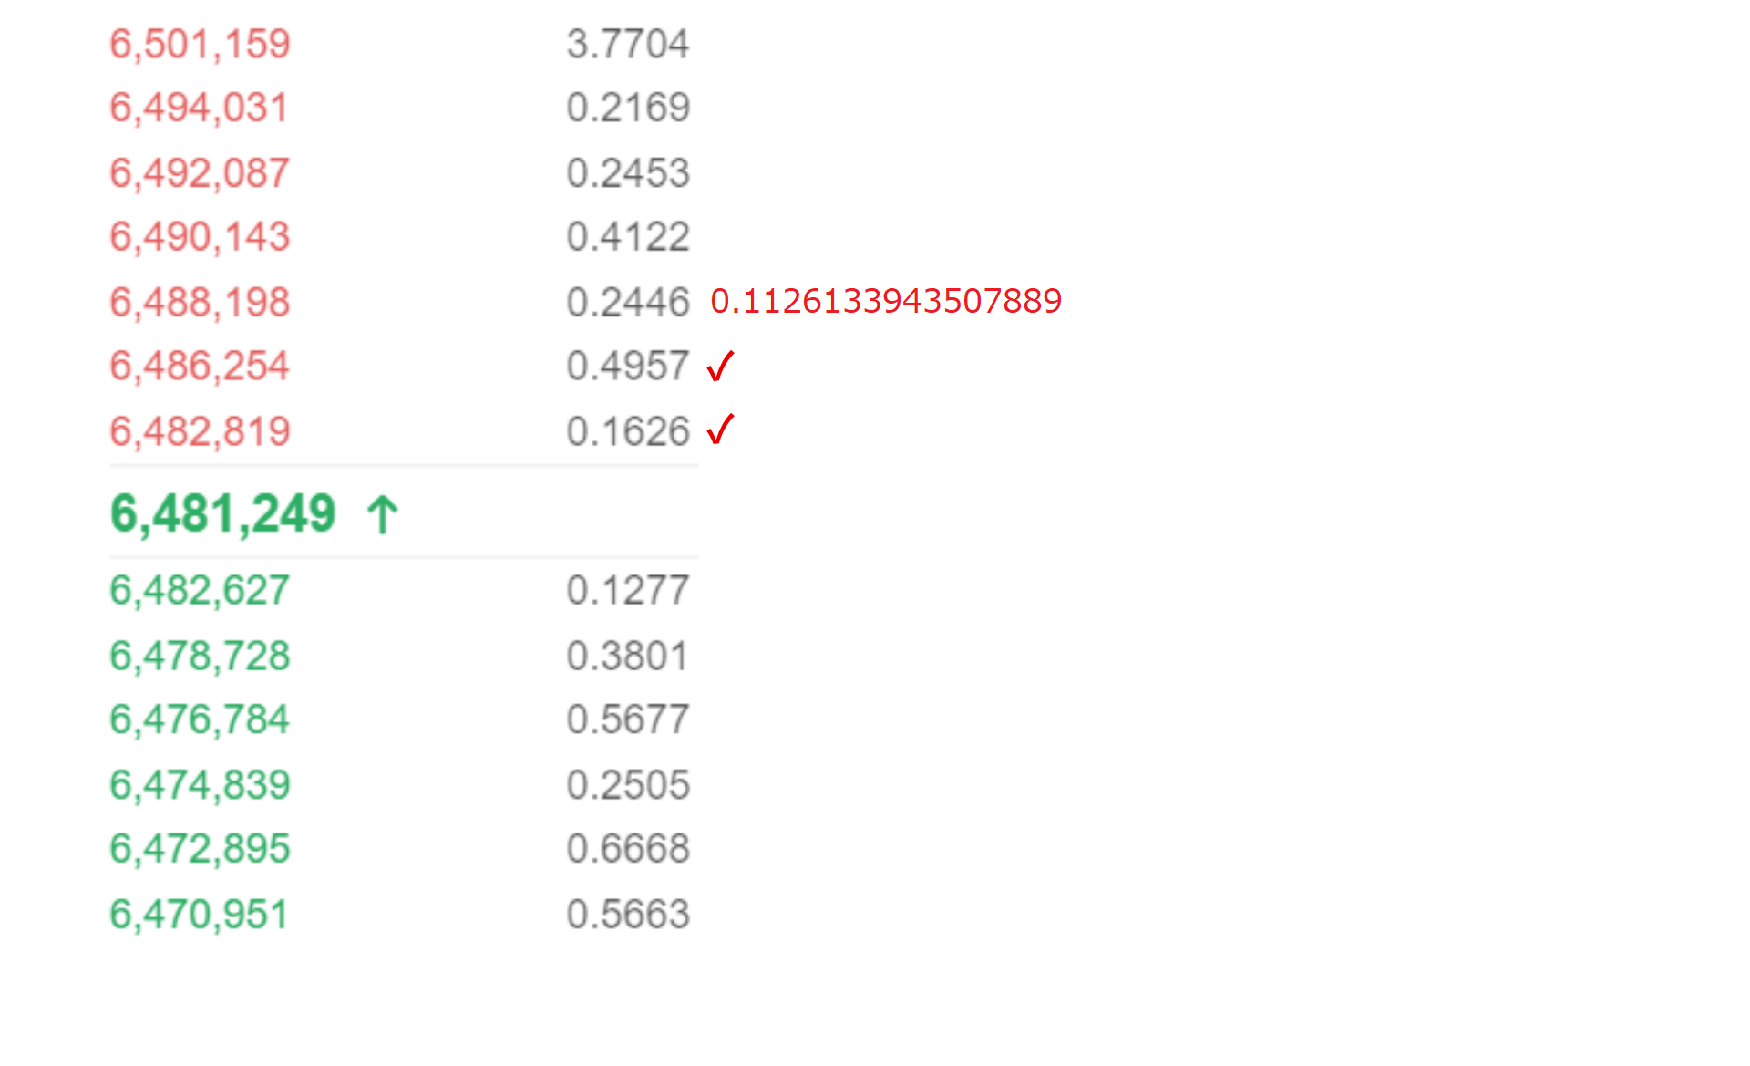This screenshot has width=1750, height=1066.
Task: Click the red checkmark next to 0.1626
Action: 720,430
